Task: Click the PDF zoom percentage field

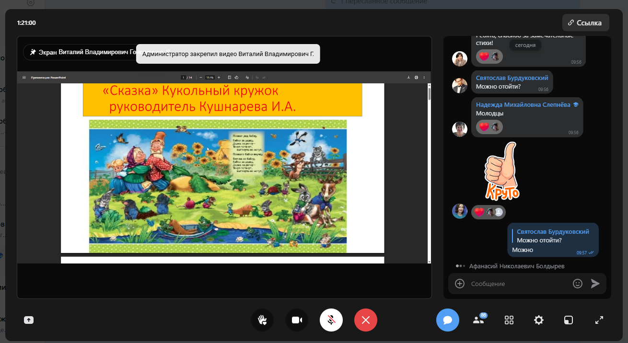Action: [x=209, y=77]
